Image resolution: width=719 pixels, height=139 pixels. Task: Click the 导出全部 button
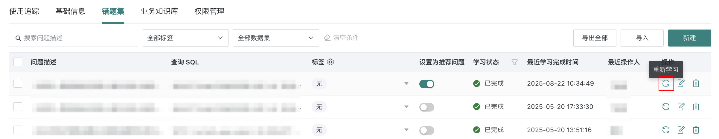coord(595,38)
